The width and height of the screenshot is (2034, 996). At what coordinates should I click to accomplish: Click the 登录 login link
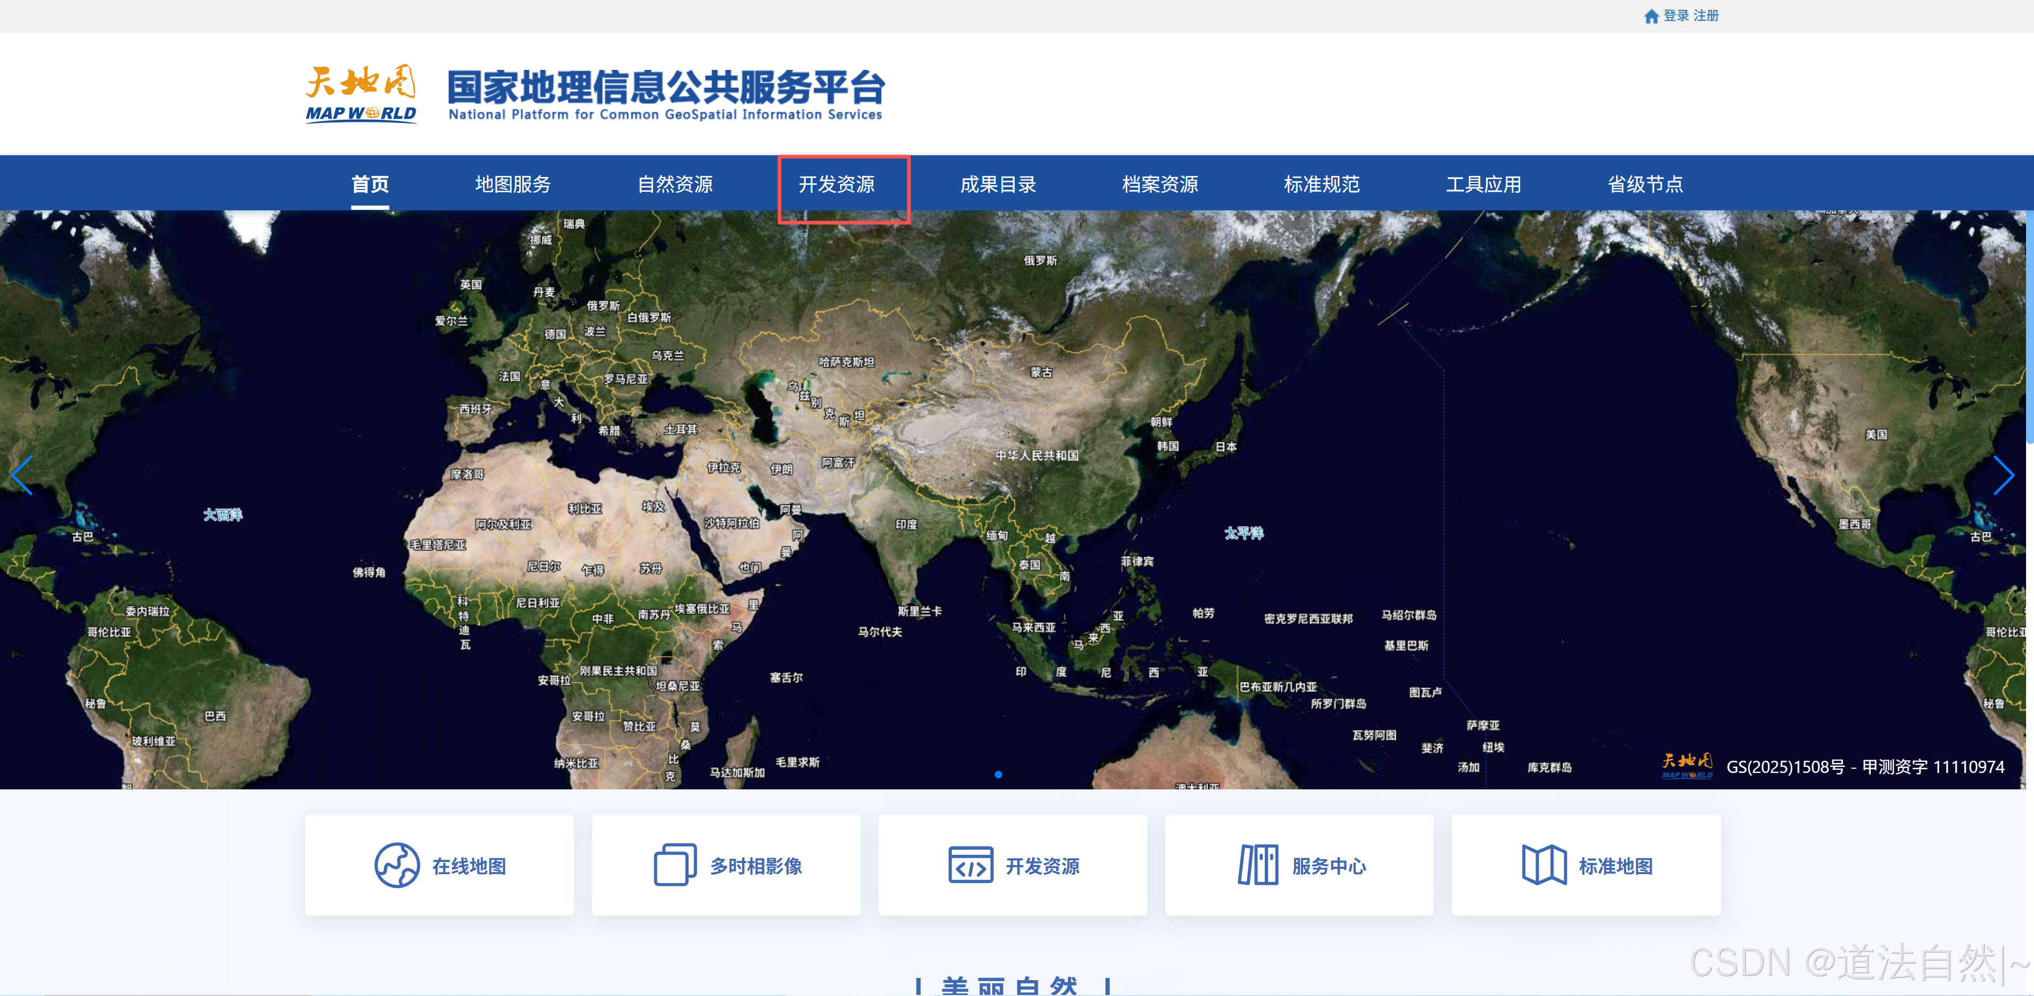click(x=1675, y=16)
